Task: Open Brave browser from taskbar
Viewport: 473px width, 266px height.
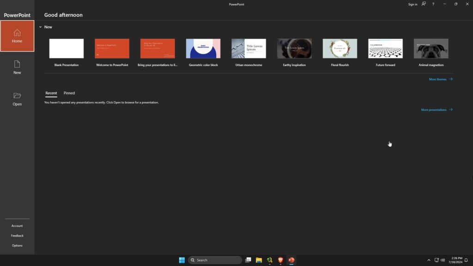Action: (280, 260)
